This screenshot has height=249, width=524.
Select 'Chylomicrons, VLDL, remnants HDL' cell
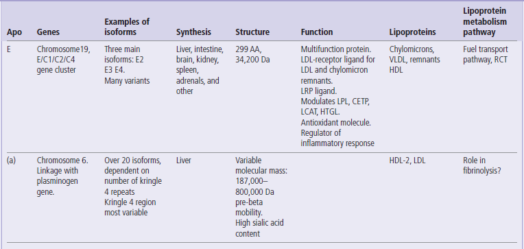pos(415,60)
